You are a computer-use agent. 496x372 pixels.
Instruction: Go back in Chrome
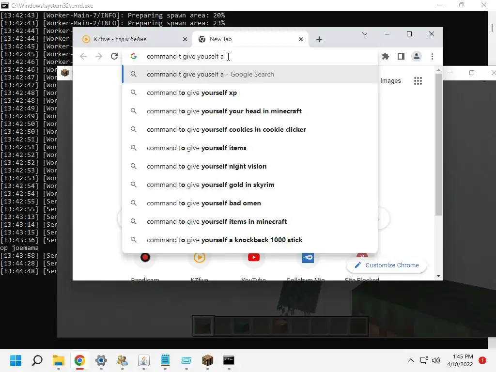[83, 56]
